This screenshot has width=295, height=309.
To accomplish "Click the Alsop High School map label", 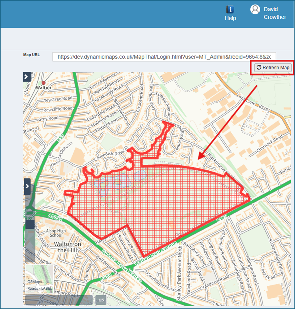I will (x=56, y=233).
